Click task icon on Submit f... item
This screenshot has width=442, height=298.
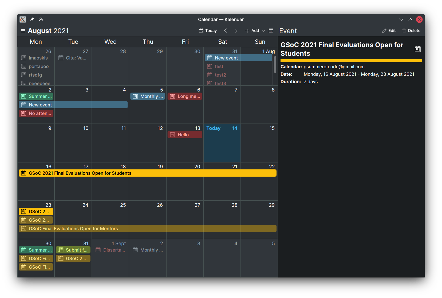61,250
